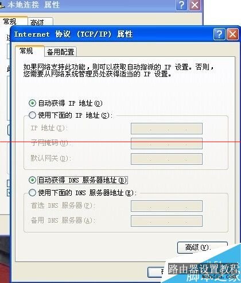The height and width of the screenshot is (283, 241).
Task: Select 自动获得 DNS 服务器地址 option
Action: click(32, 180)
